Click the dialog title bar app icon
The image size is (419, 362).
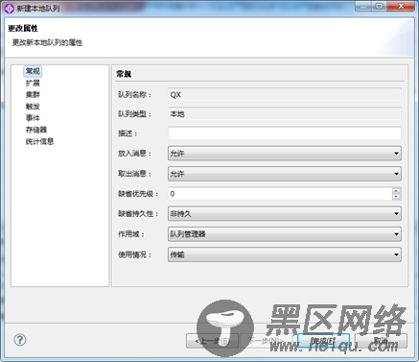[10, 9]
